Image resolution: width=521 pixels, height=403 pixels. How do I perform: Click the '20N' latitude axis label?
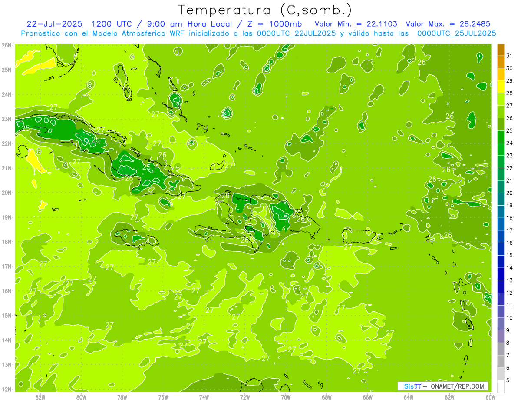pos(6,193)
